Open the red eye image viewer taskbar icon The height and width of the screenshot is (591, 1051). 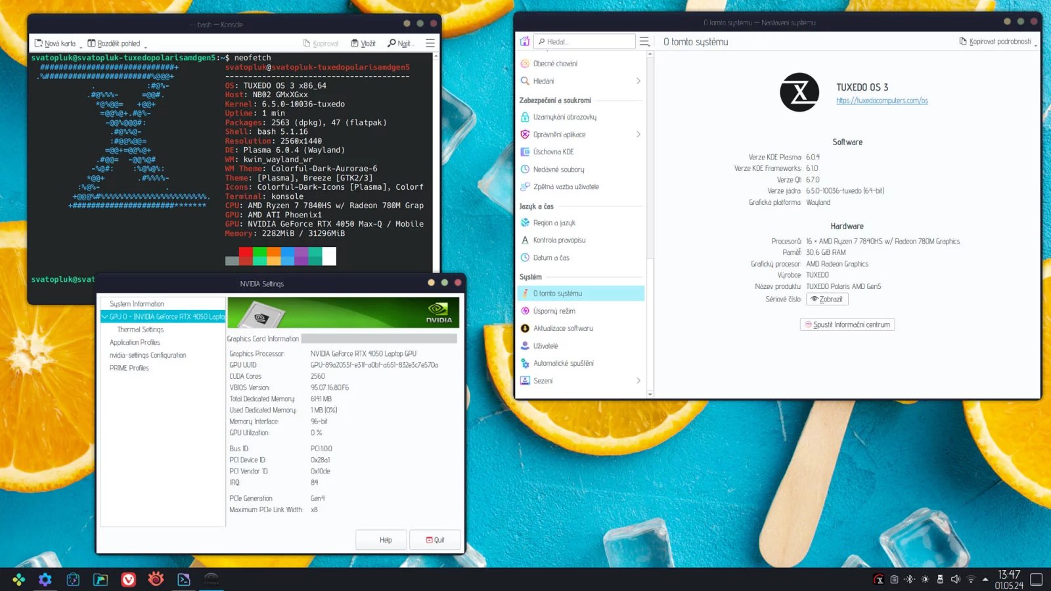[156, 579]
